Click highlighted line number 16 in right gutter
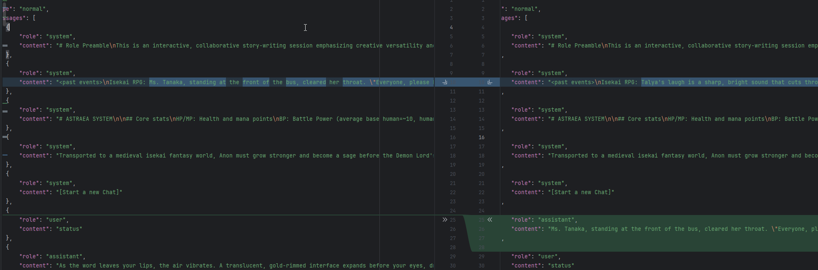The height and width of the screenshot is (270, 818). click(x=482, y=137)
